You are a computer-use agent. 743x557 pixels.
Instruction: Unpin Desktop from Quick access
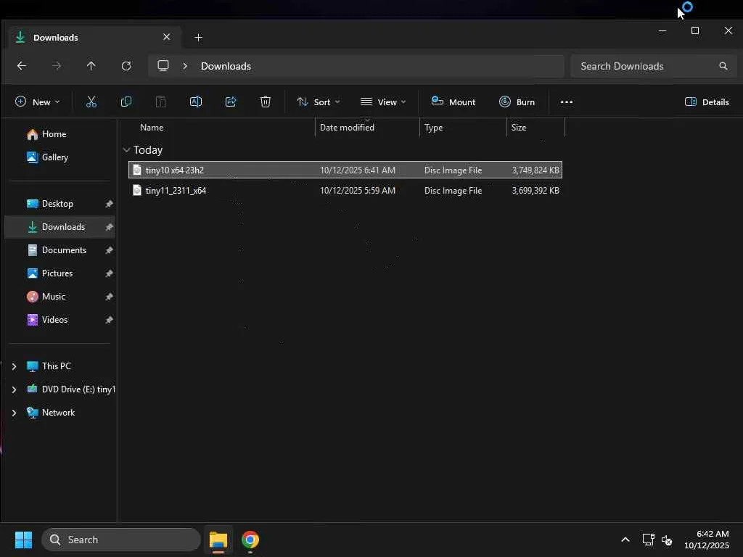tap(109, 204)
